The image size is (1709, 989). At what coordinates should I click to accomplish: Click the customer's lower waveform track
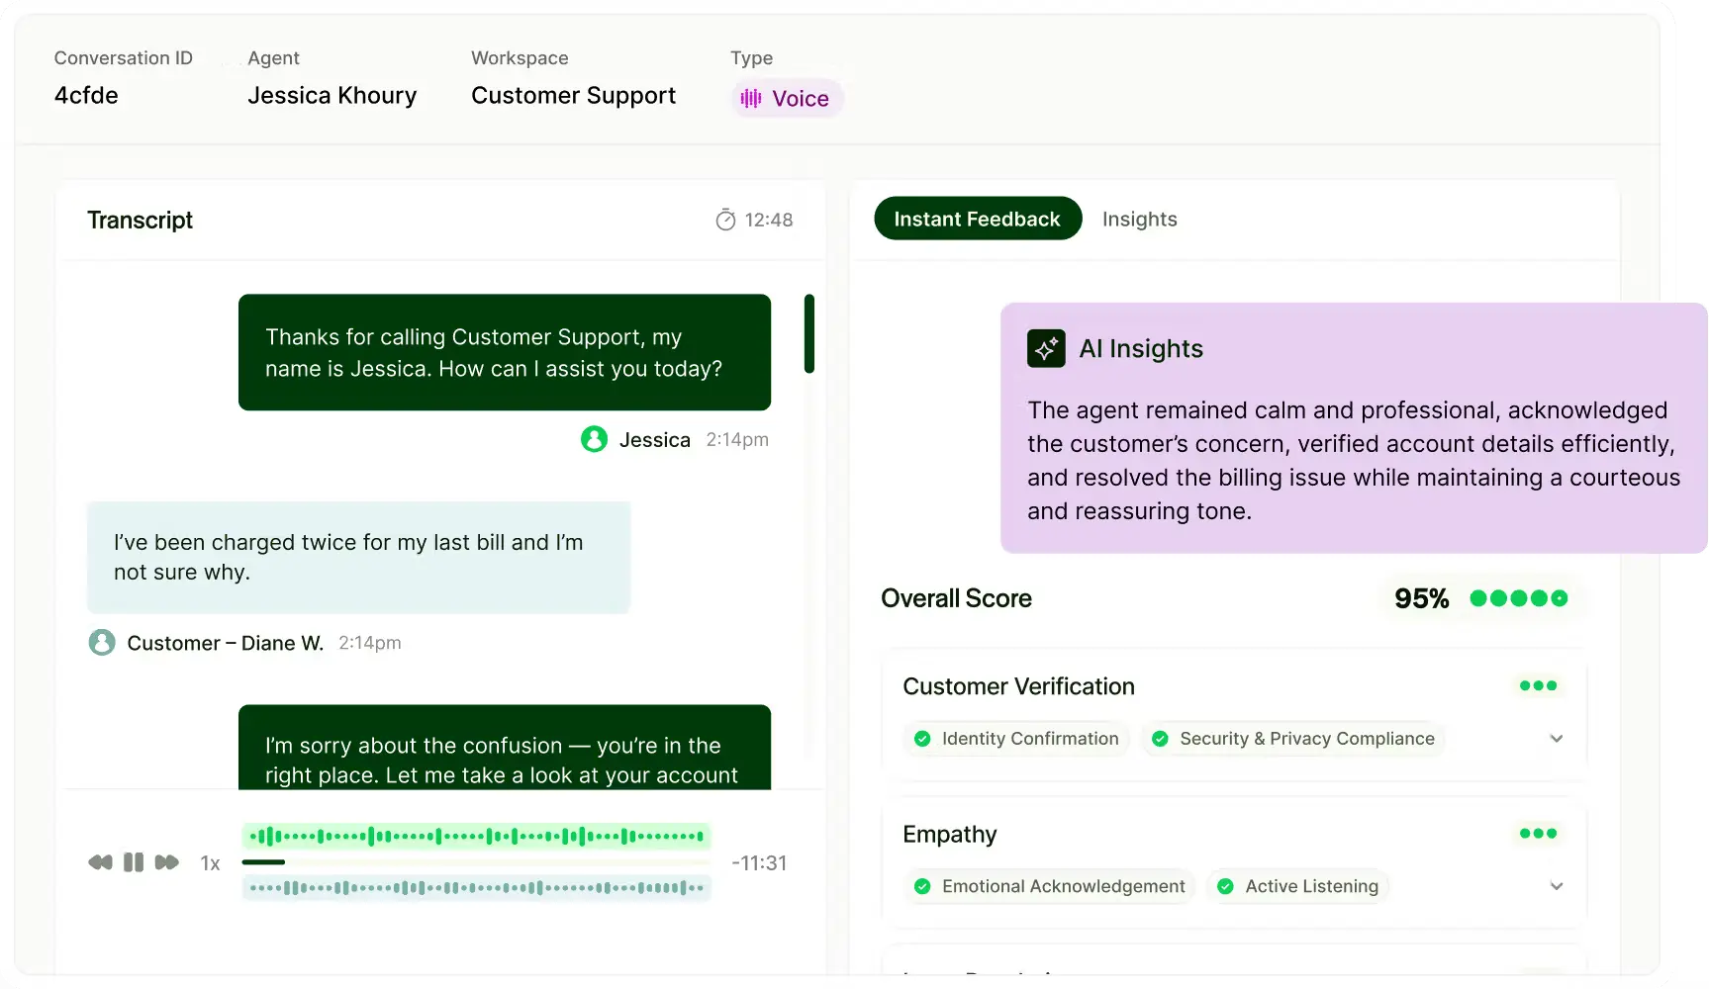point(476,888)
